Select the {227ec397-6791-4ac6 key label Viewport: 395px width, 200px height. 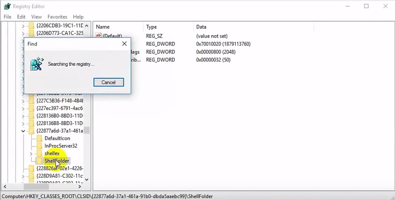coord(60,108)
